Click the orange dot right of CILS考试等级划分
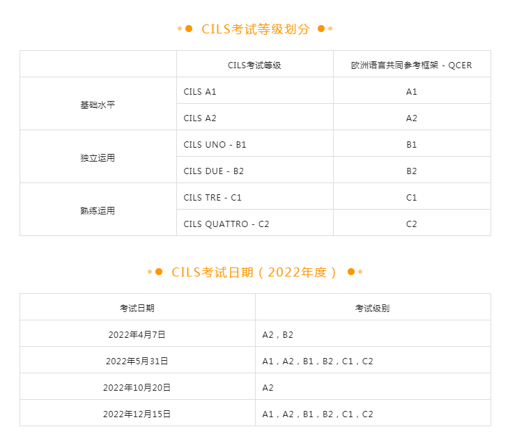 pos(321,29)
